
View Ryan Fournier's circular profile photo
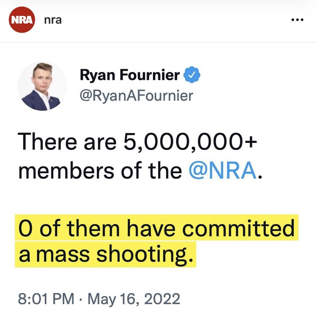[x=42, y=86]
